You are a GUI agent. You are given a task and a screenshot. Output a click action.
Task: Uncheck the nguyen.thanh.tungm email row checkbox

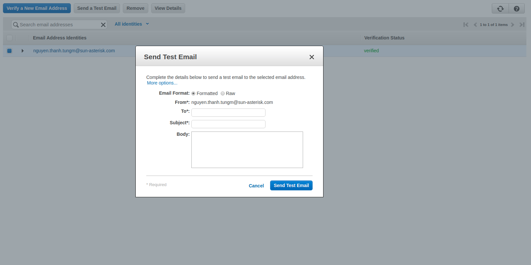click(10, 51)
